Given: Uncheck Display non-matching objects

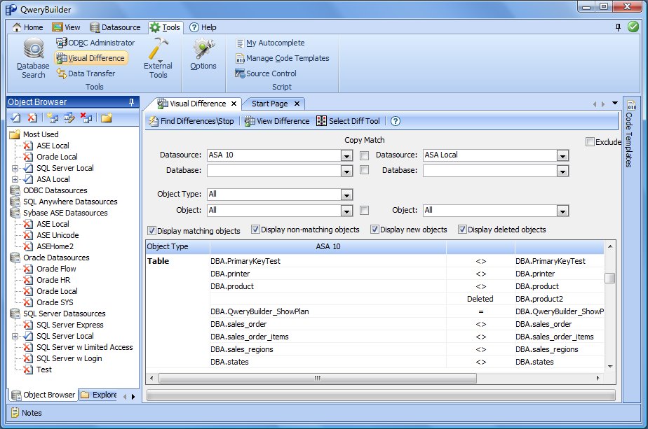Looking at the screenshot, I should [255, 230].
